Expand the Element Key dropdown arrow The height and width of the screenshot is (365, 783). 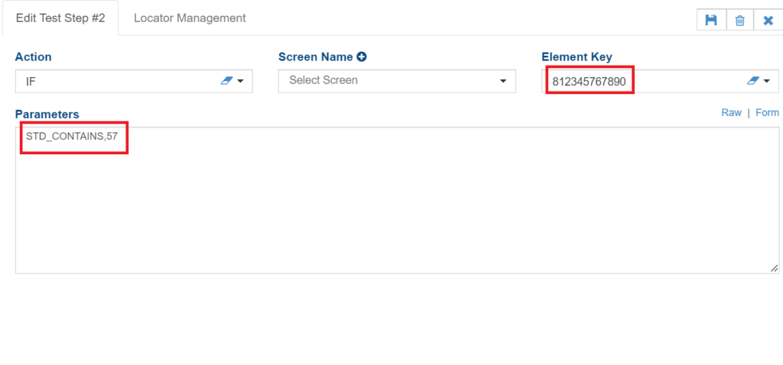(x=766, y=80)
